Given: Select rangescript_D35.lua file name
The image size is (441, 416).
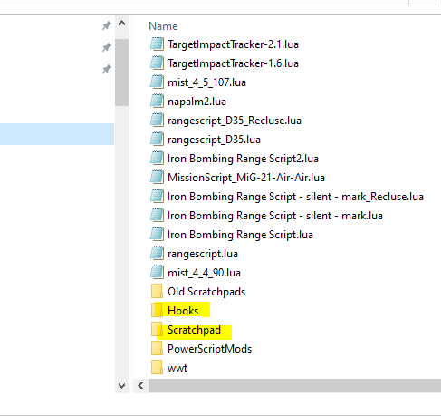Looking at the screenshot, I should click(x=214, y=140).
